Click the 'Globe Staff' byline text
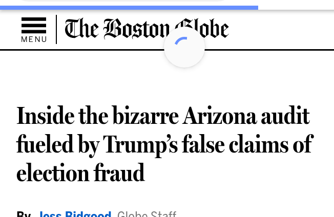 [x=147, y=214]
